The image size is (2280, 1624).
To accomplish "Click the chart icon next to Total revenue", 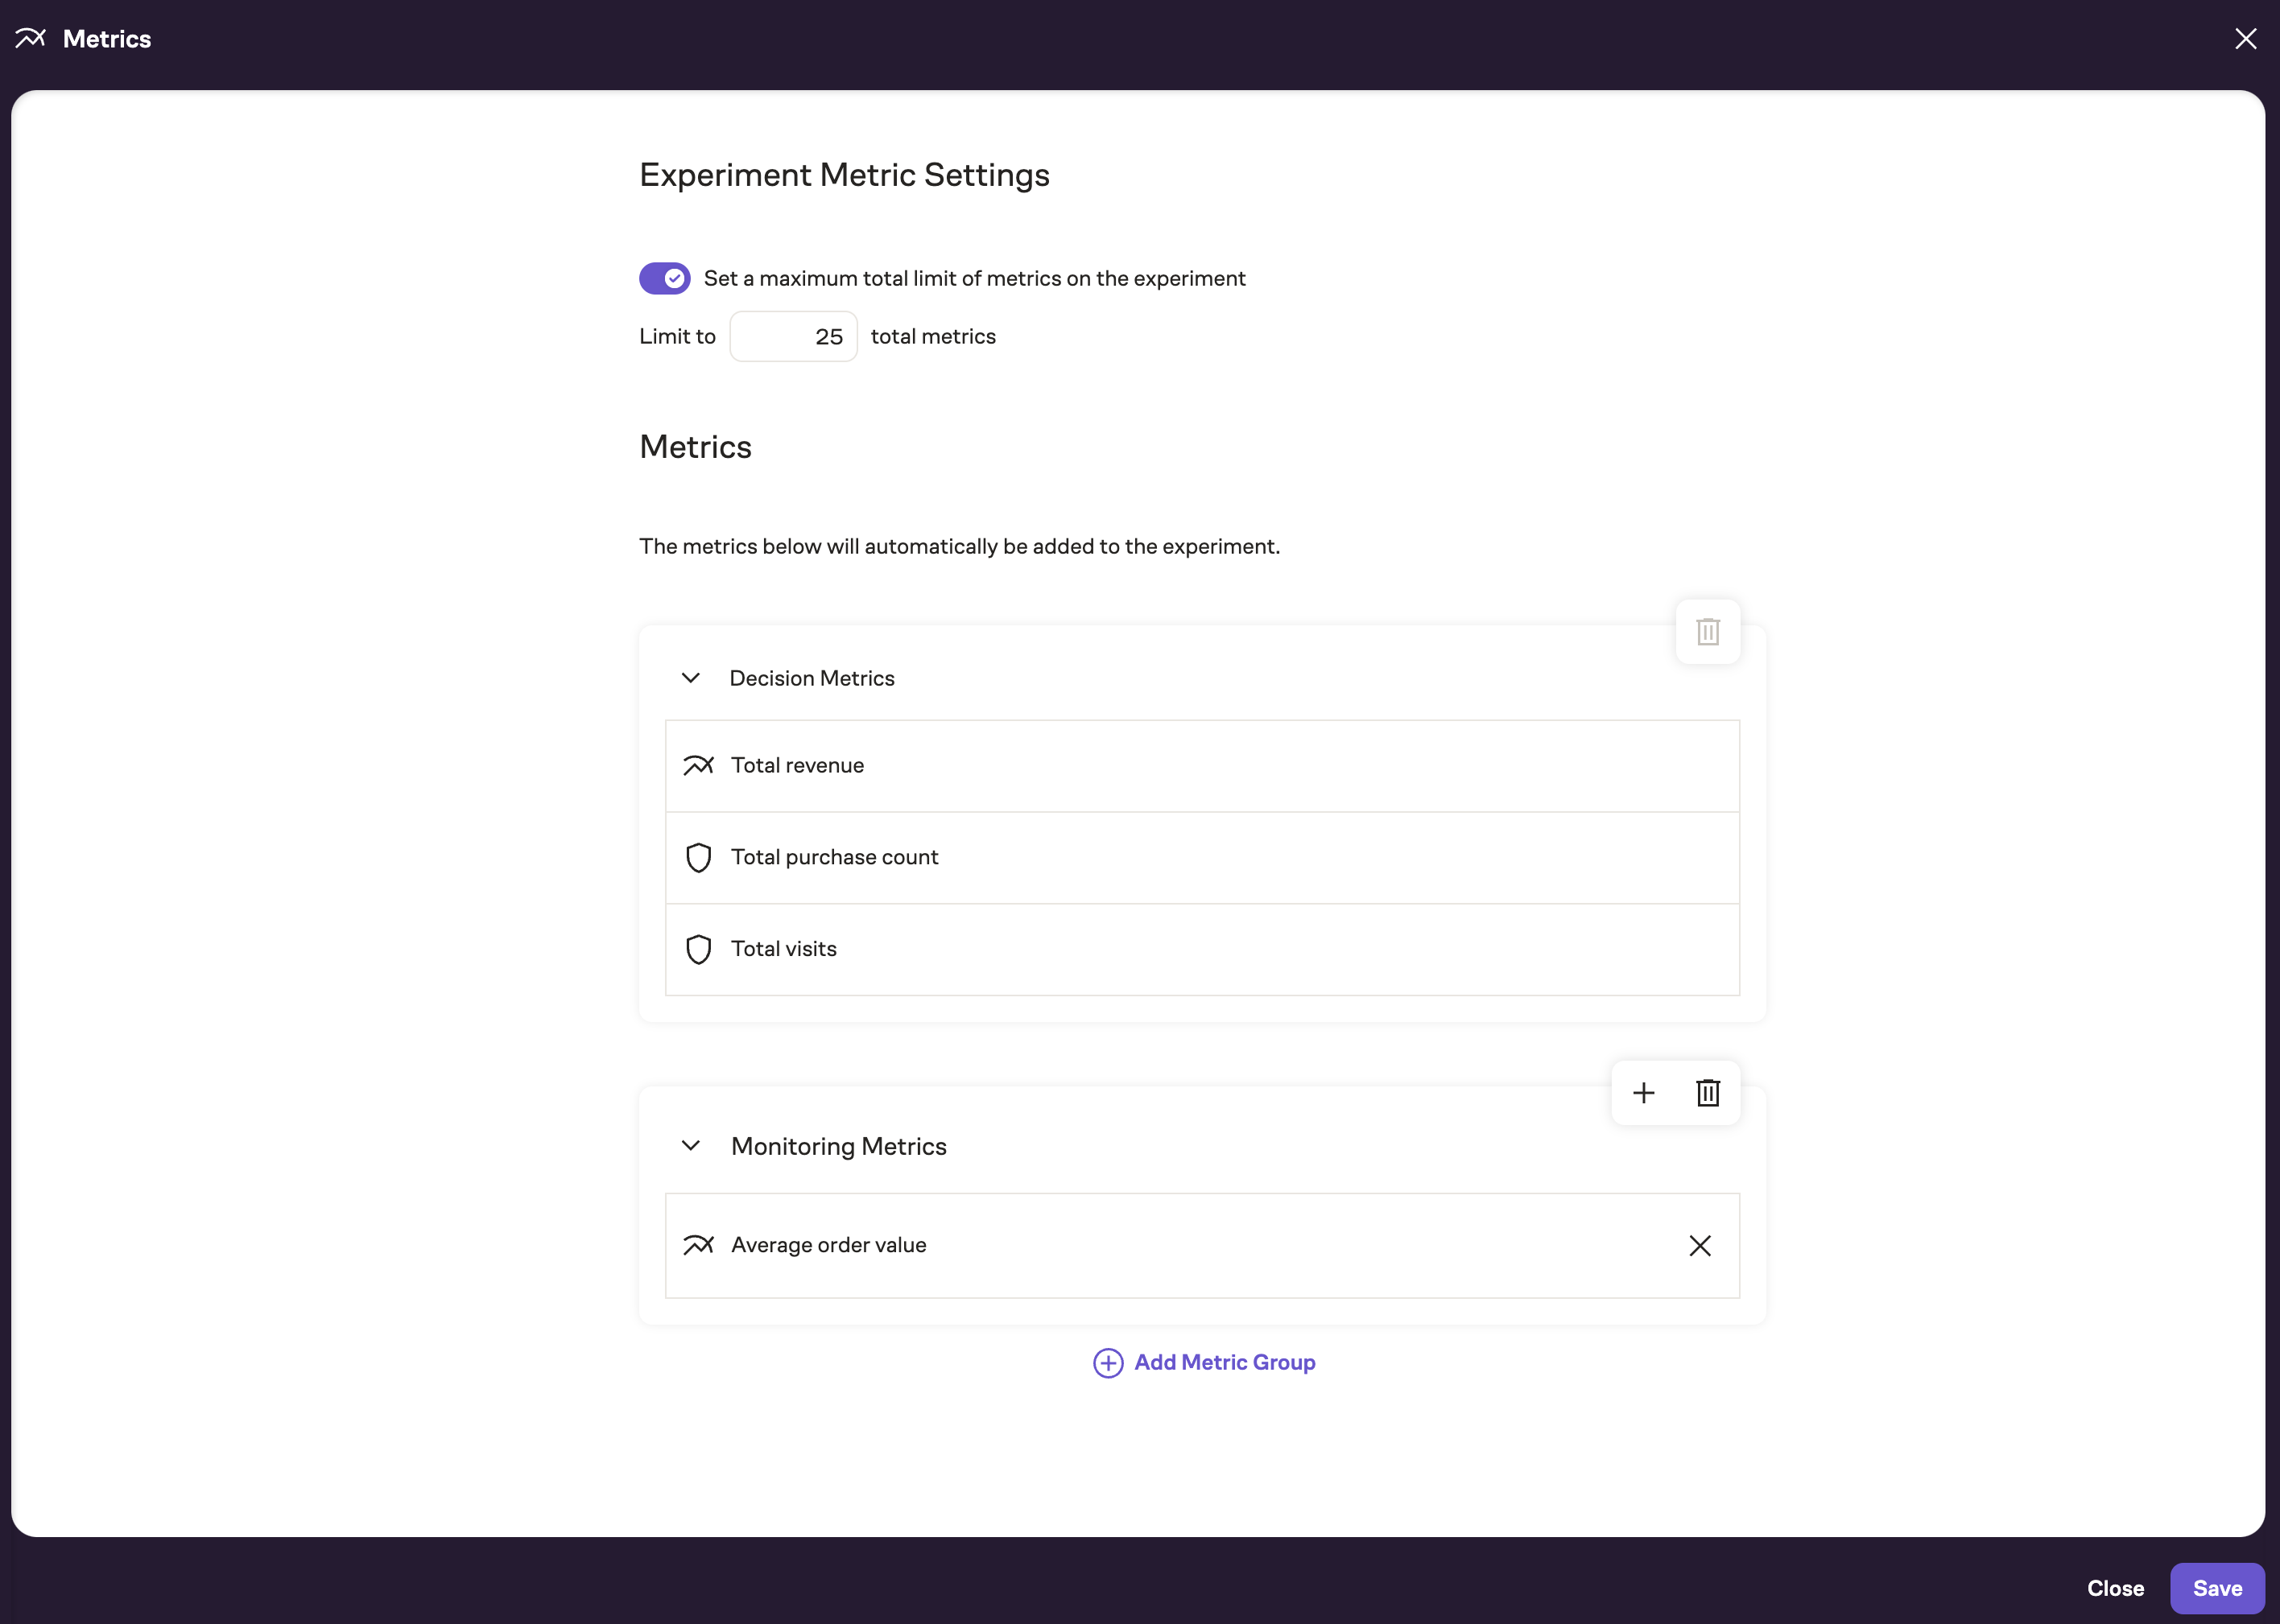I will [x=700, y=765].
